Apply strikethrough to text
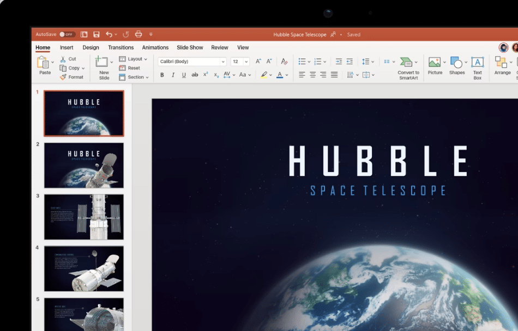The width and height of the screenshot is (518, 331). click(195, 75)
